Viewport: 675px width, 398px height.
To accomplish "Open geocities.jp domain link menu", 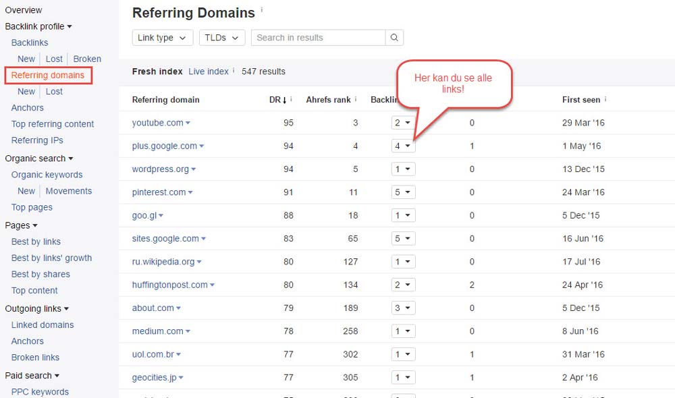I will click(157, 378).
